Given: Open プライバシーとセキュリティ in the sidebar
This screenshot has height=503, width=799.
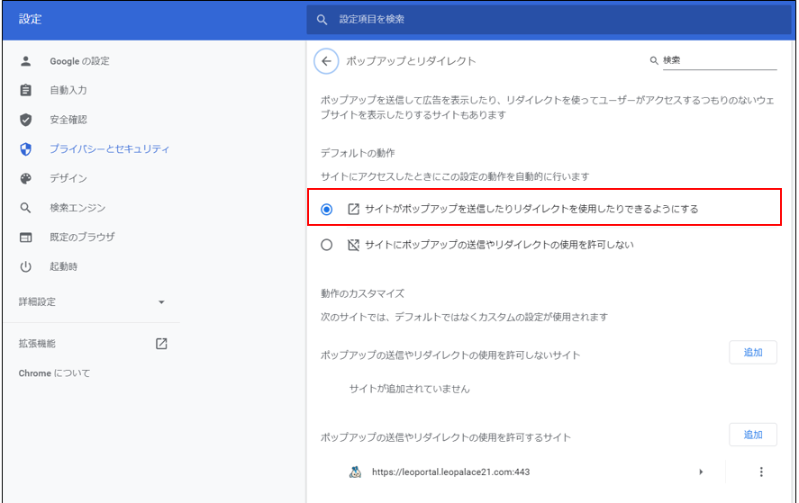Looking at the screenshot, I should [x=109, y=149].
